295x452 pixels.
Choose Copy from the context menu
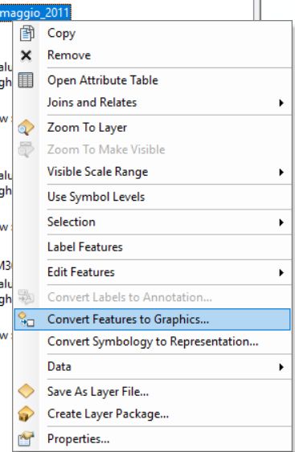[153, 33]
